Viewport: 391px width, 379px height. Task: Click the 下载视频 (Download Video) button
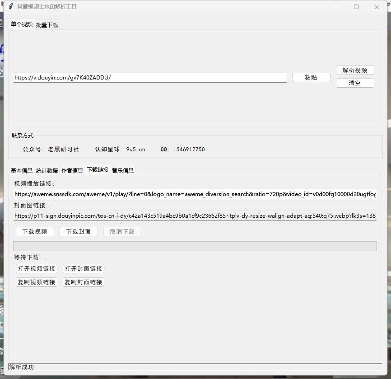35,231
